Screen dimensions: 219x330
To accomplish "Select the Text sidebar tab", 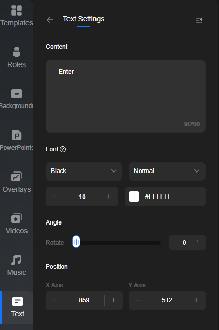I will 17,308.
